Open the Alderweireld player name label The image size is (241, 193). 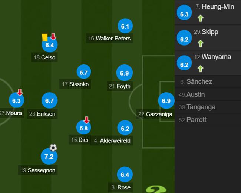[112, 140]
